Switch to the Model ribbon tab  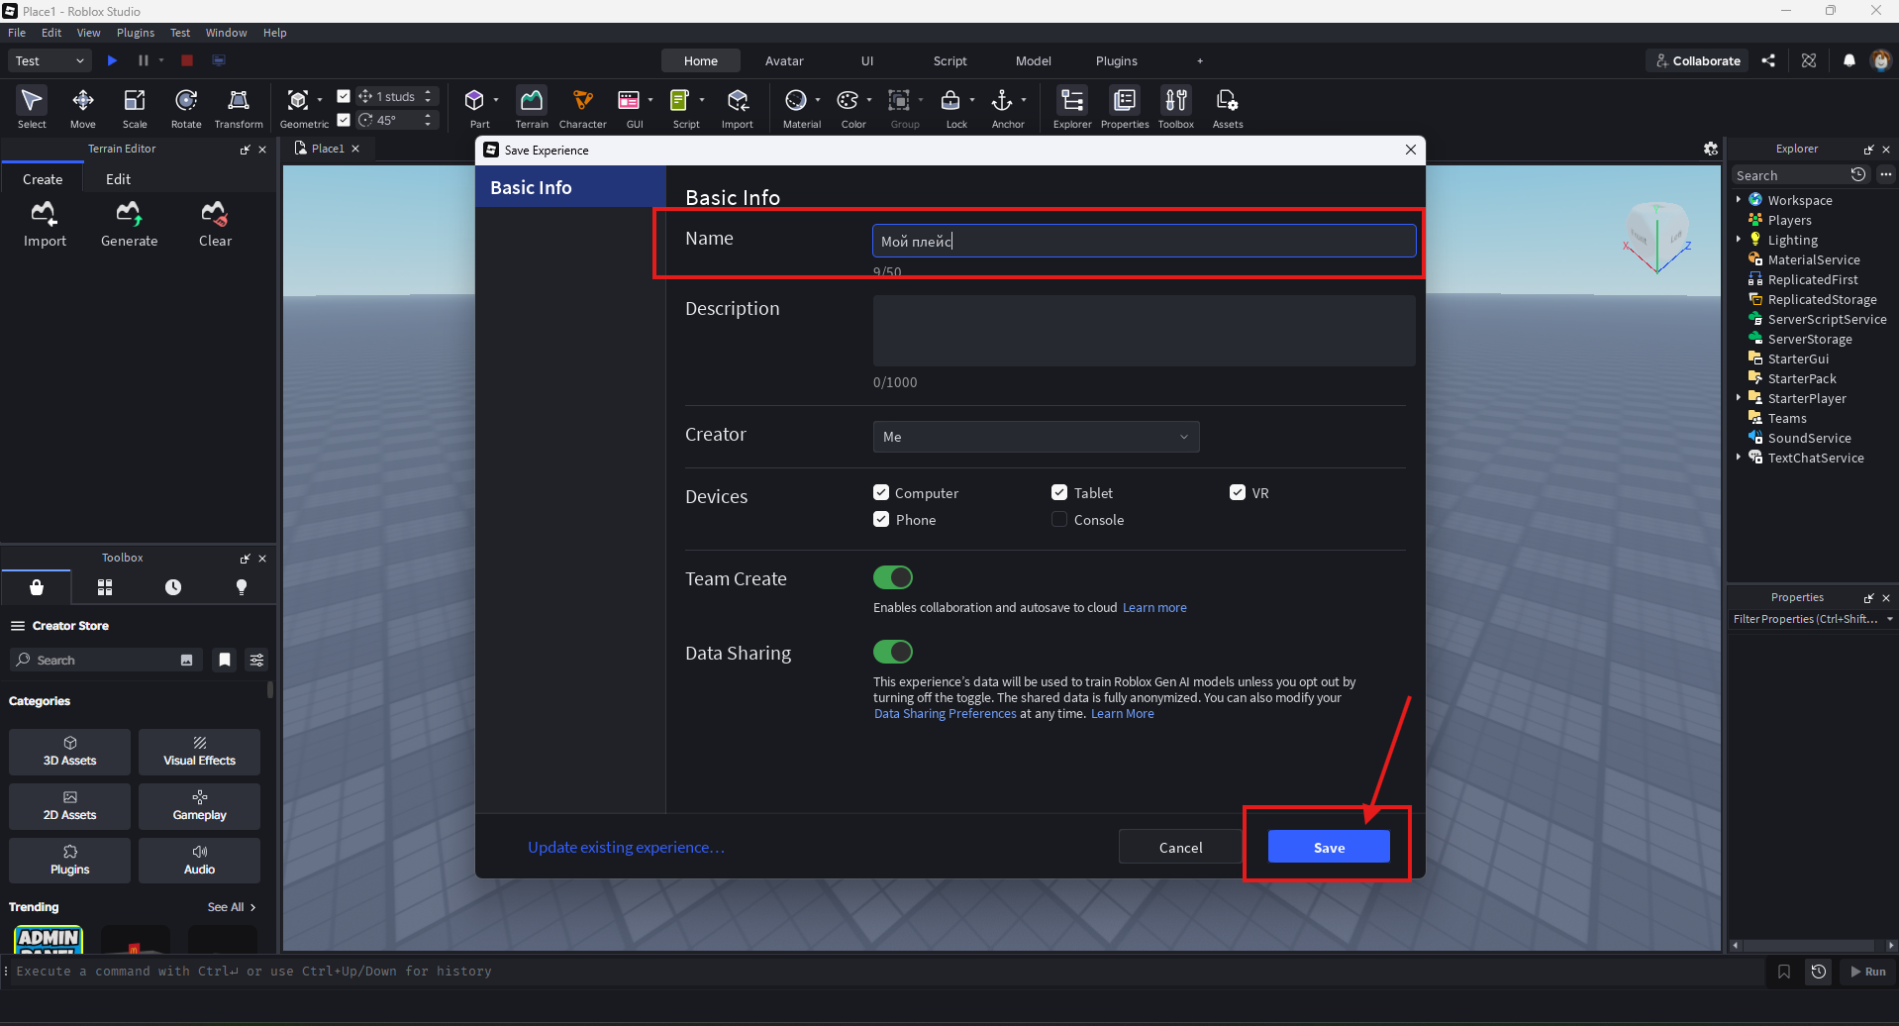tap(1034, 60)
